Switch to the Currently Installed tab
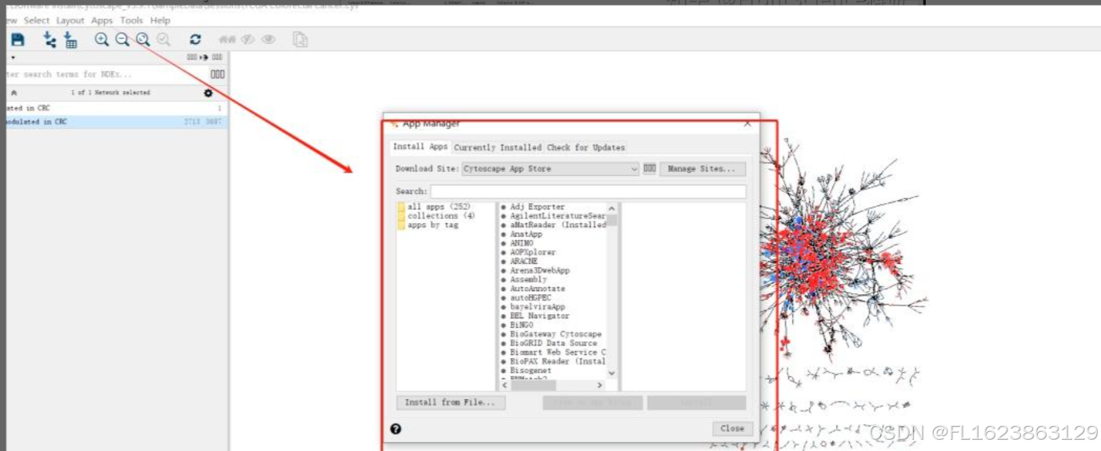Viewport: 1101px width, 451px height. (498, 147)
